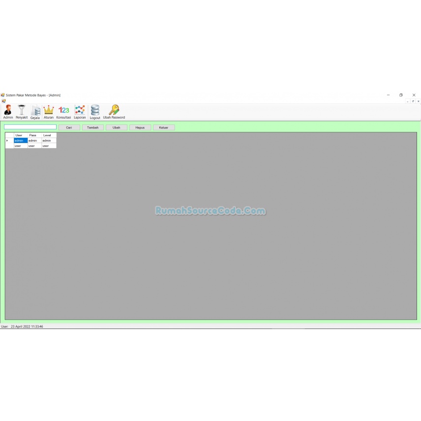Select the user cell in User column
The height and width of the screenshot is (421, 421).
21,146
